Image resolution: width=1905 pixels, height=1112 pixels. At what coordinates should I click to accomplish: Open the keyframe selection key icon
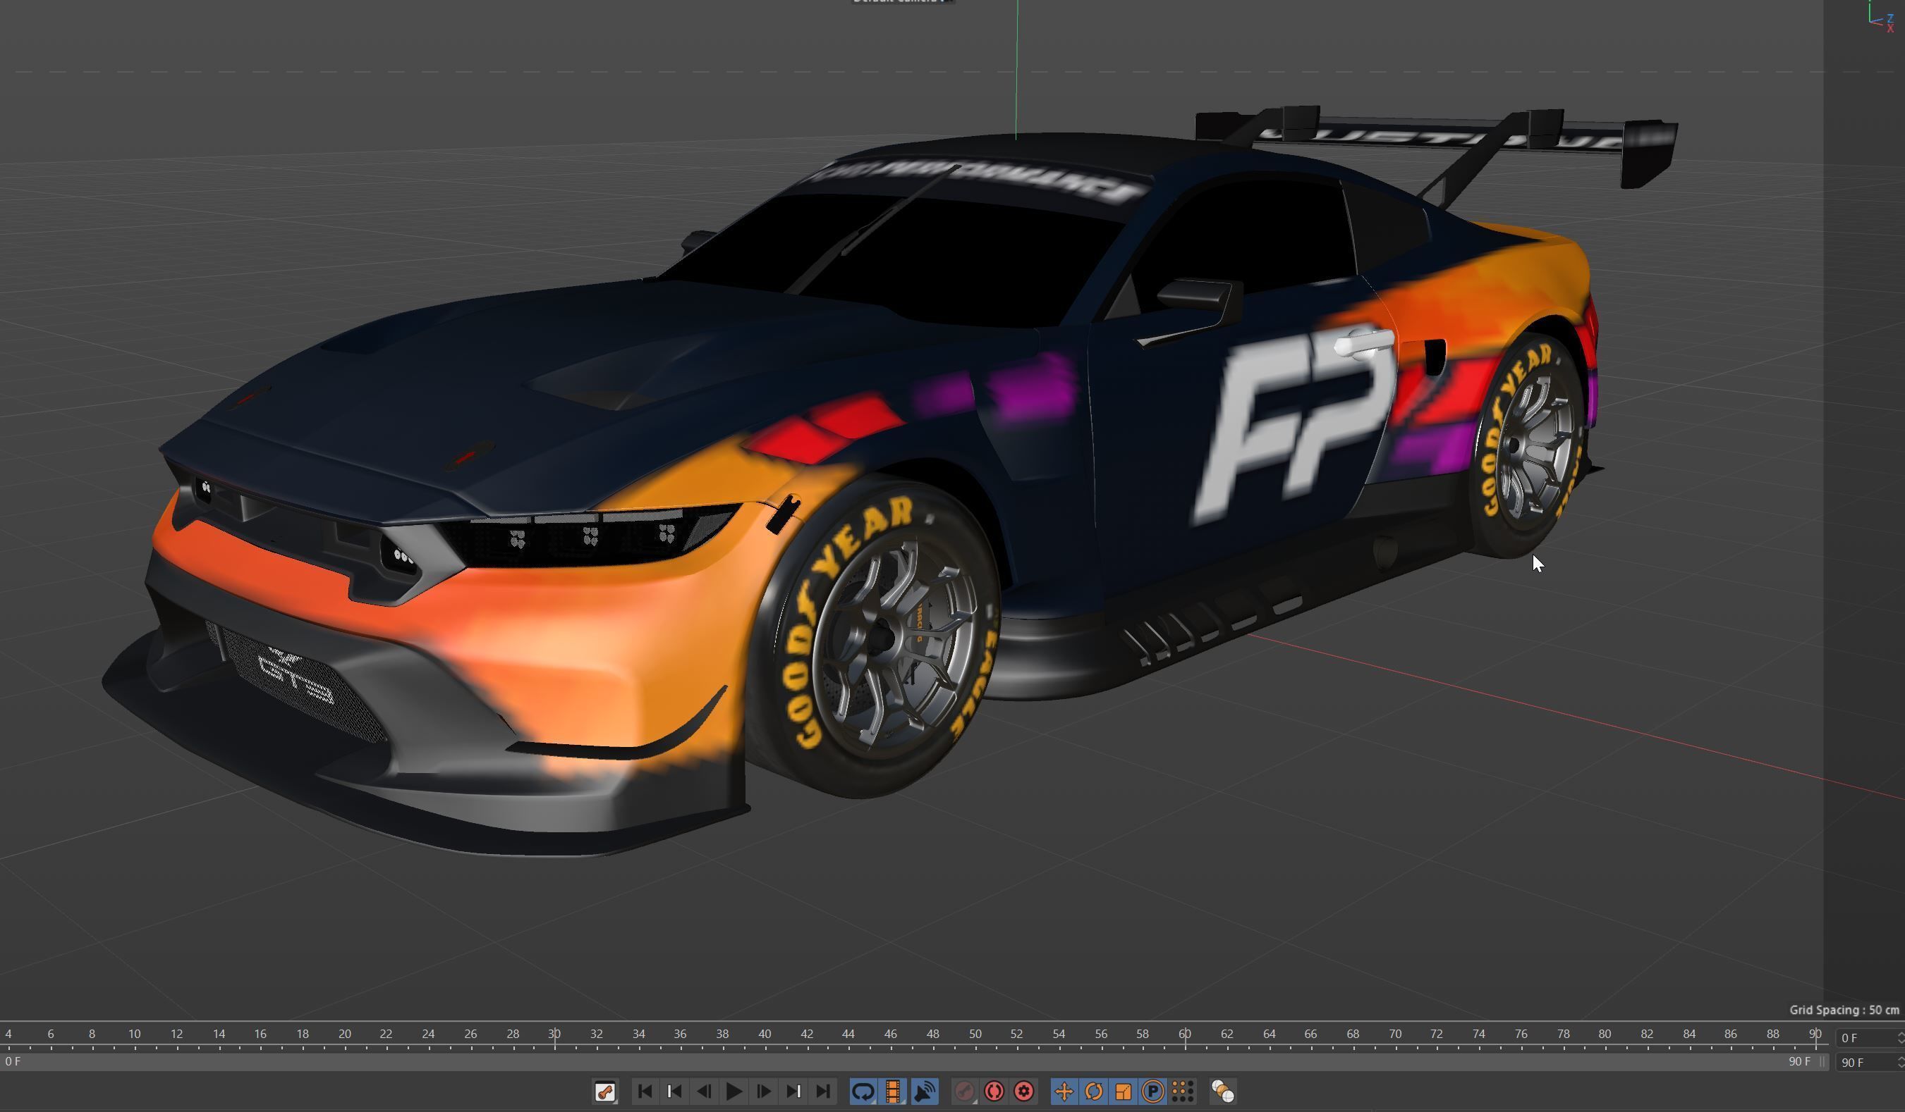point(604,1092)
